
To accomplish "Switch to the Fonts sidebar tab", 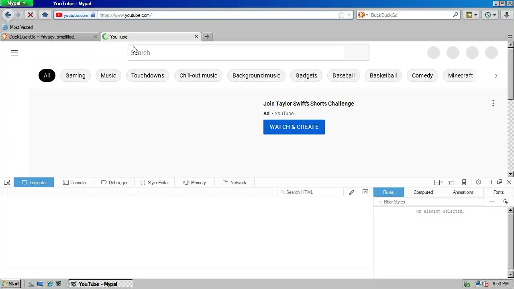I will coord(498,192).
